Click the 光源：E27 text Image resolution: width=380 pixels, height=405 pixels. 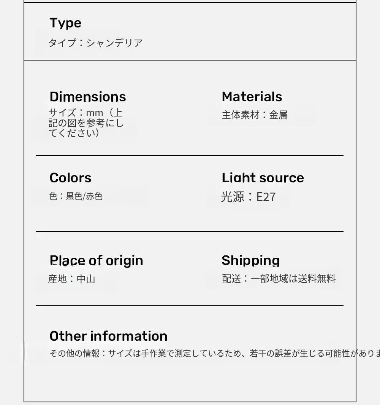[249, 197]
